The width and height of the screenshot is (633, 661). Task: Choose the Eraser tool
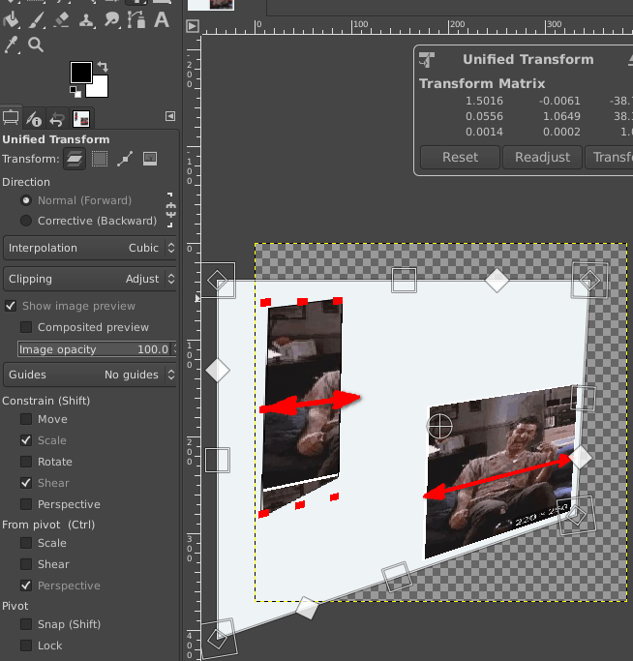(x=62, y=19)
